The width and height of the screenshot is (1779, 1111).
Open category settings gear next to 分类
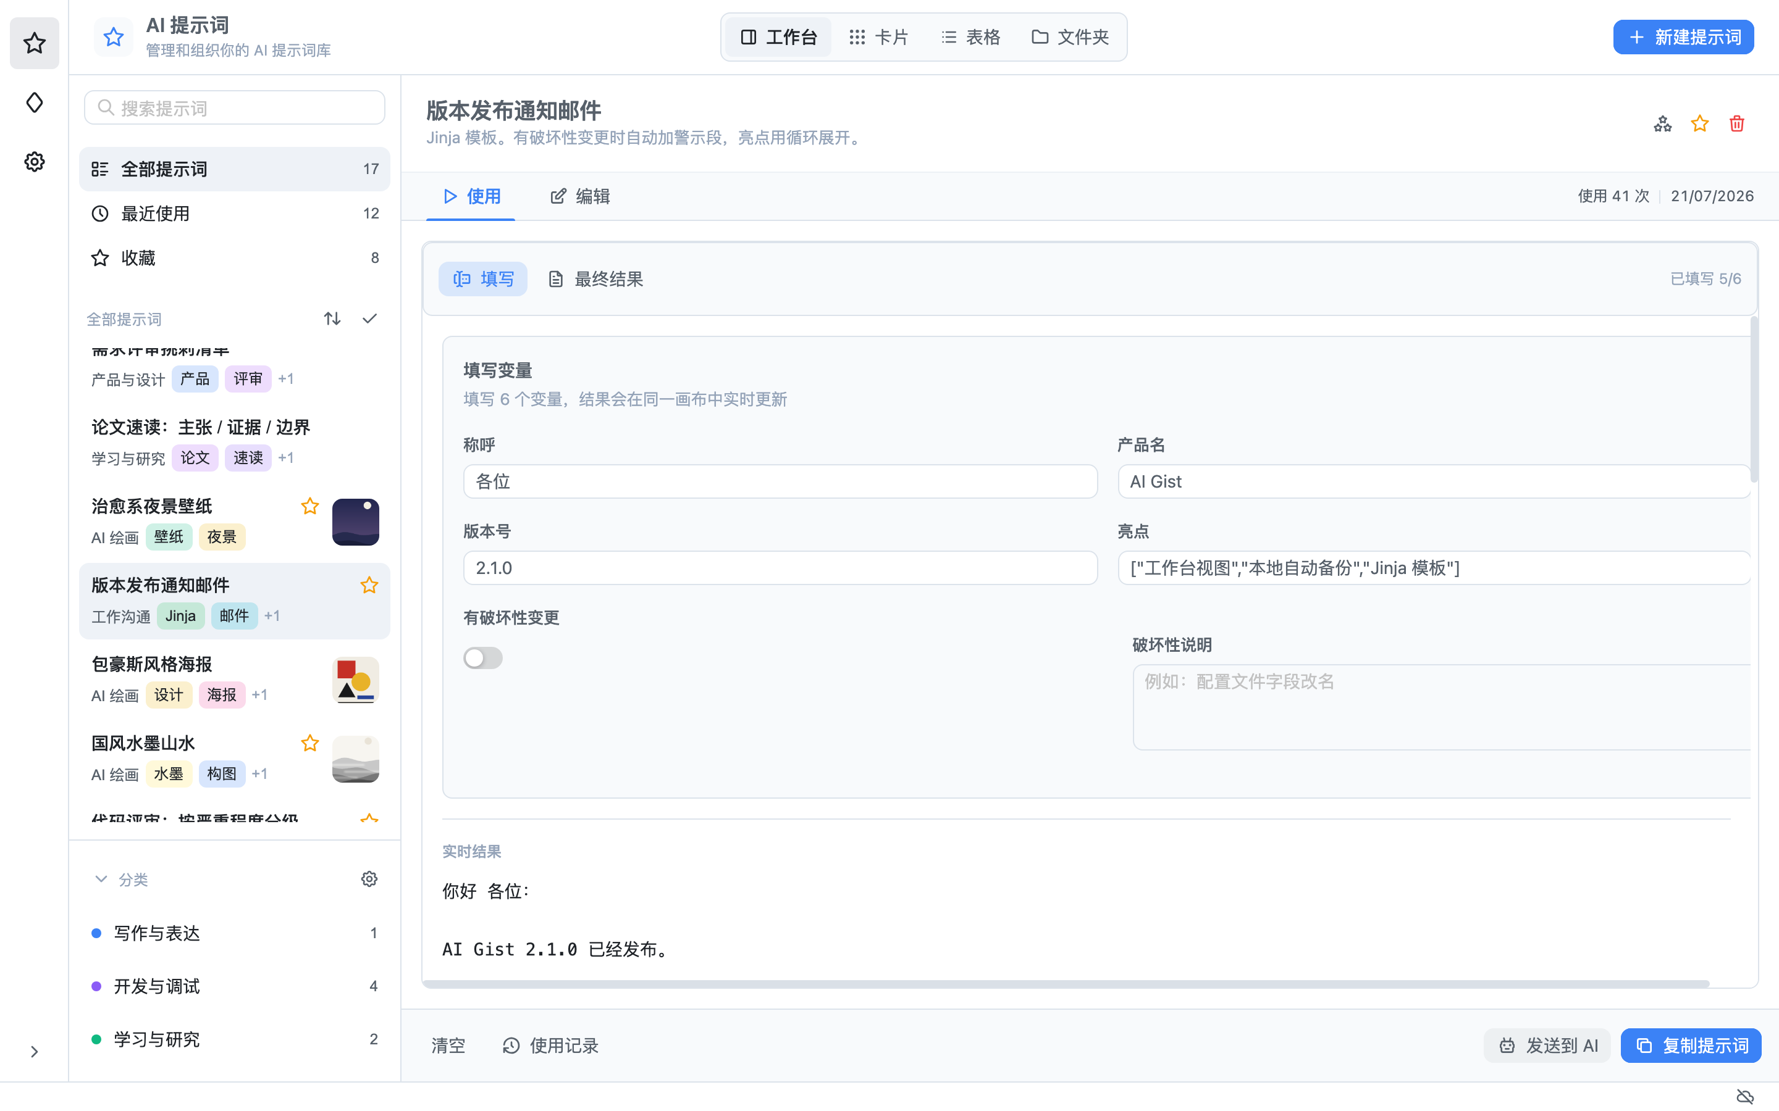point(369,879)
